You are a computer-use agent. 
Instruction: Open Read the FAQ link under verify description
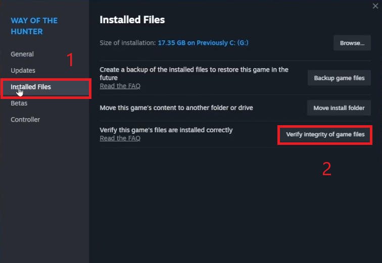click(120, 138)
